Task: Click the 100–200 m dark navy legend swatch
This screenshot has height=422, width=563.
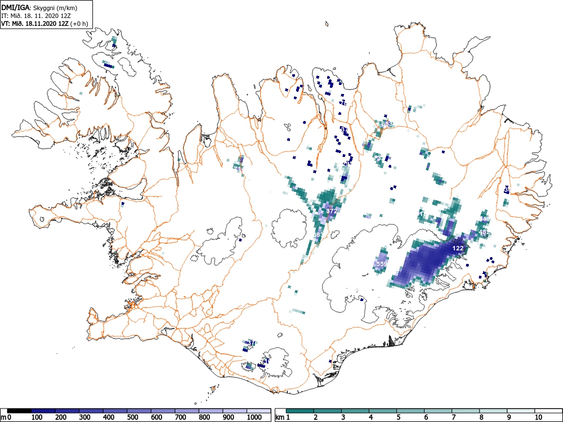Action: [x=43, y=411]
